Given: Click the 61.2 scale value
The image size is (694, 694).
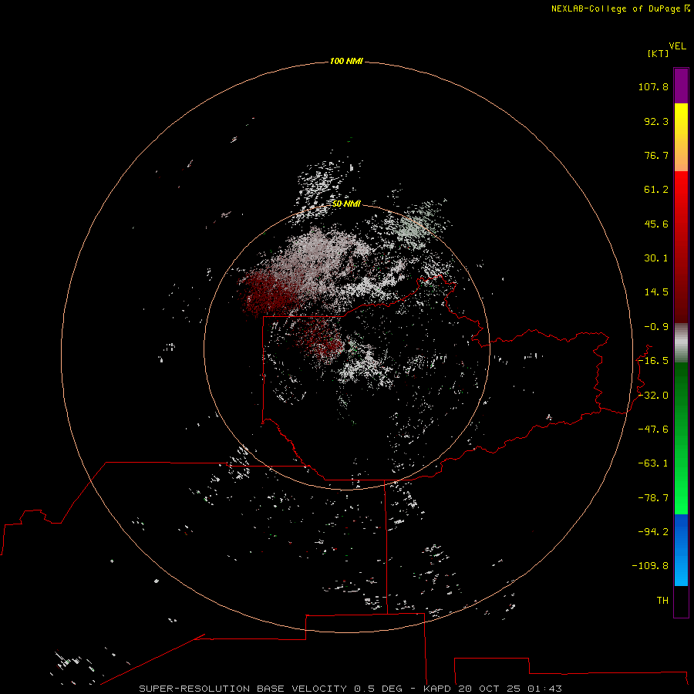Looking at the screenshot, I should (x=656, y=190).
